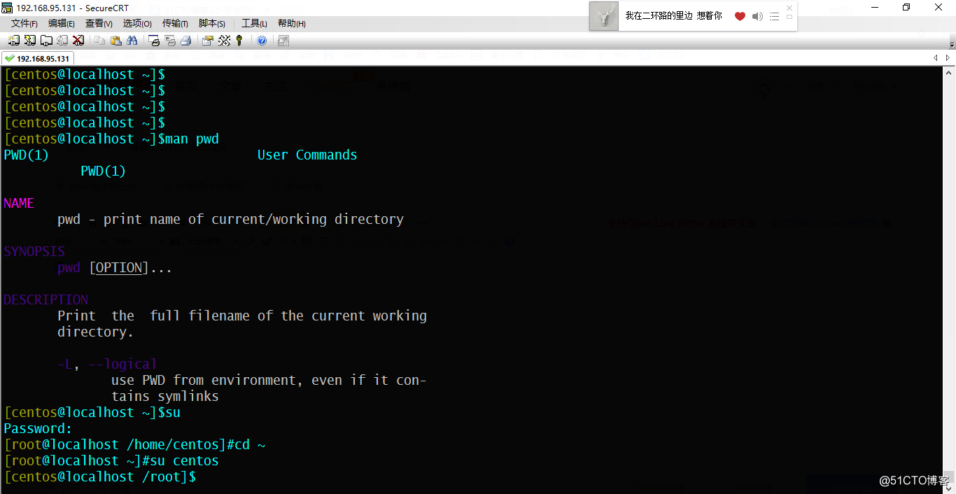Screen dimensions: 956x494
Task: Click the Print Selection icon
Action: [170, 41]
